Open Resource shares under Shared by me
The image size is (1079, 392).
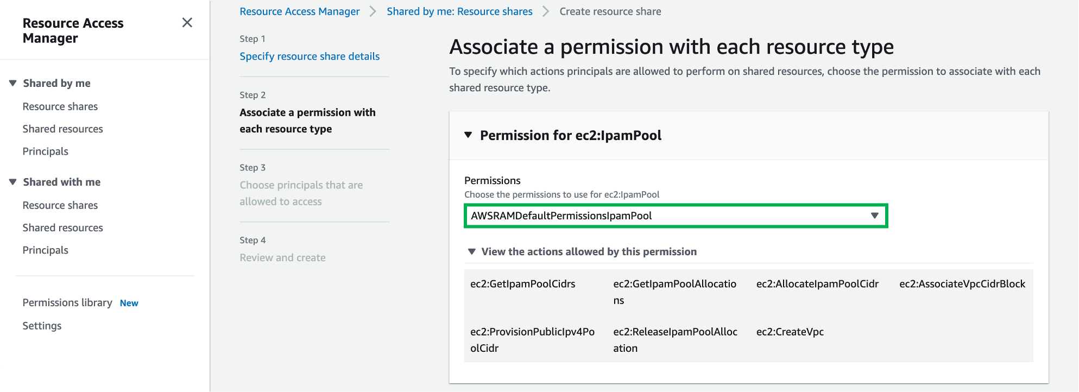60,106
